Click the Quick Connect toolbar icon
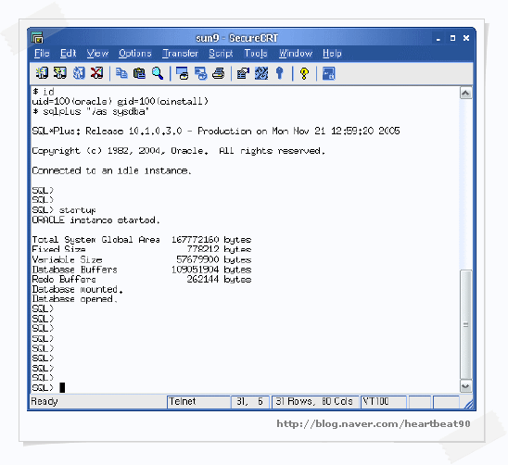The image size is (508, 465). [x=60, y=73]
